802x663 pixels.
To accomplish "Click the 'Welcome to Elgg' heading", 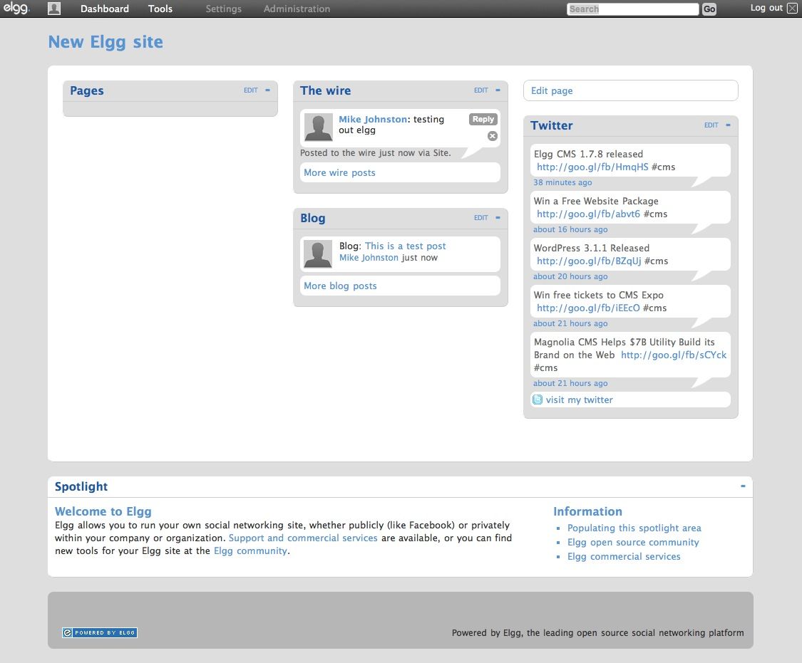I will 103,511.
